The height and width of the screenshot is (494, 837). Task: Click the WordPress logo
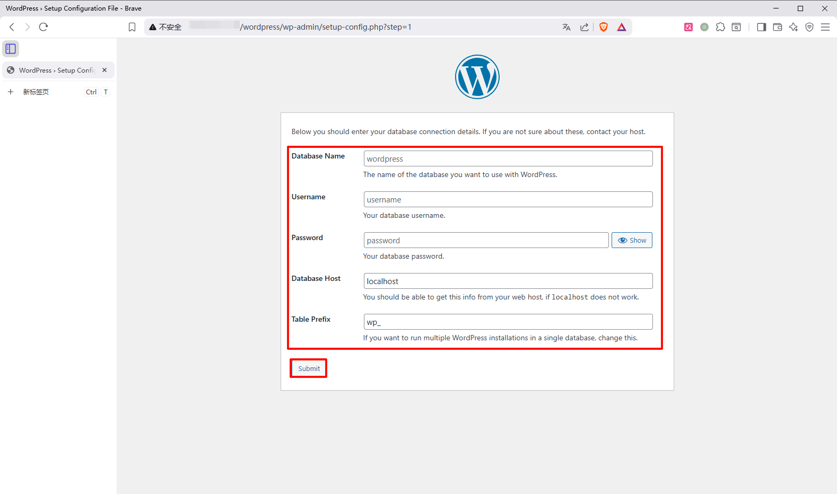tap(477, 77)
